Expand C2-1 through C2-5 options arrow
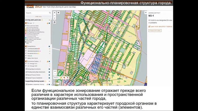Viewport: 198px width, 111px height. [x=49, y=66]
